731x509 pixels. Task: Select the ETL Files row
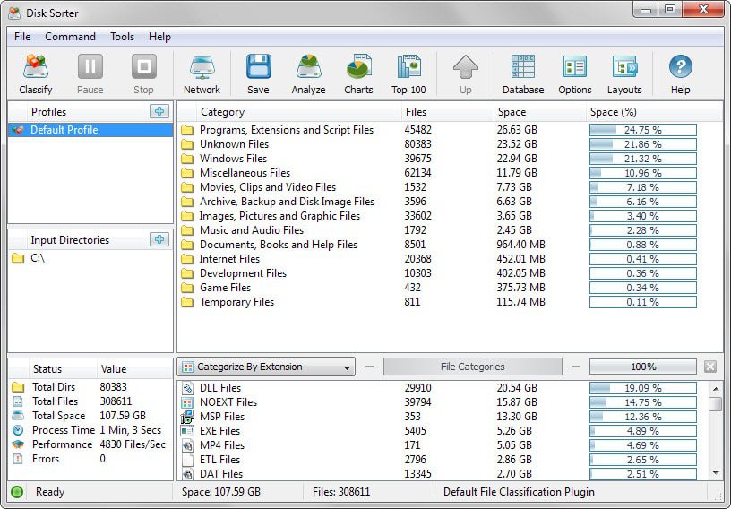point(443,460)
